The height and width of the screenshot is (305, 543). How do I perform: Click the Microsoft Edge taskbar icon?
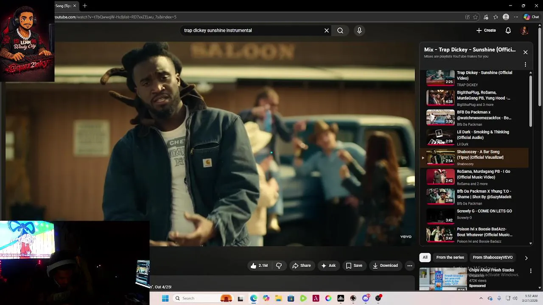tap(253, 298)
